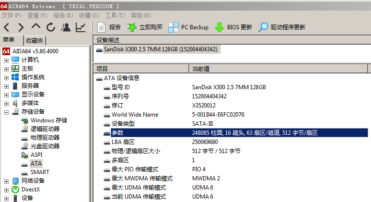The image size is (371, 202).
Task: Go back with the left arrow icon
Action: (x=7, y=27)
